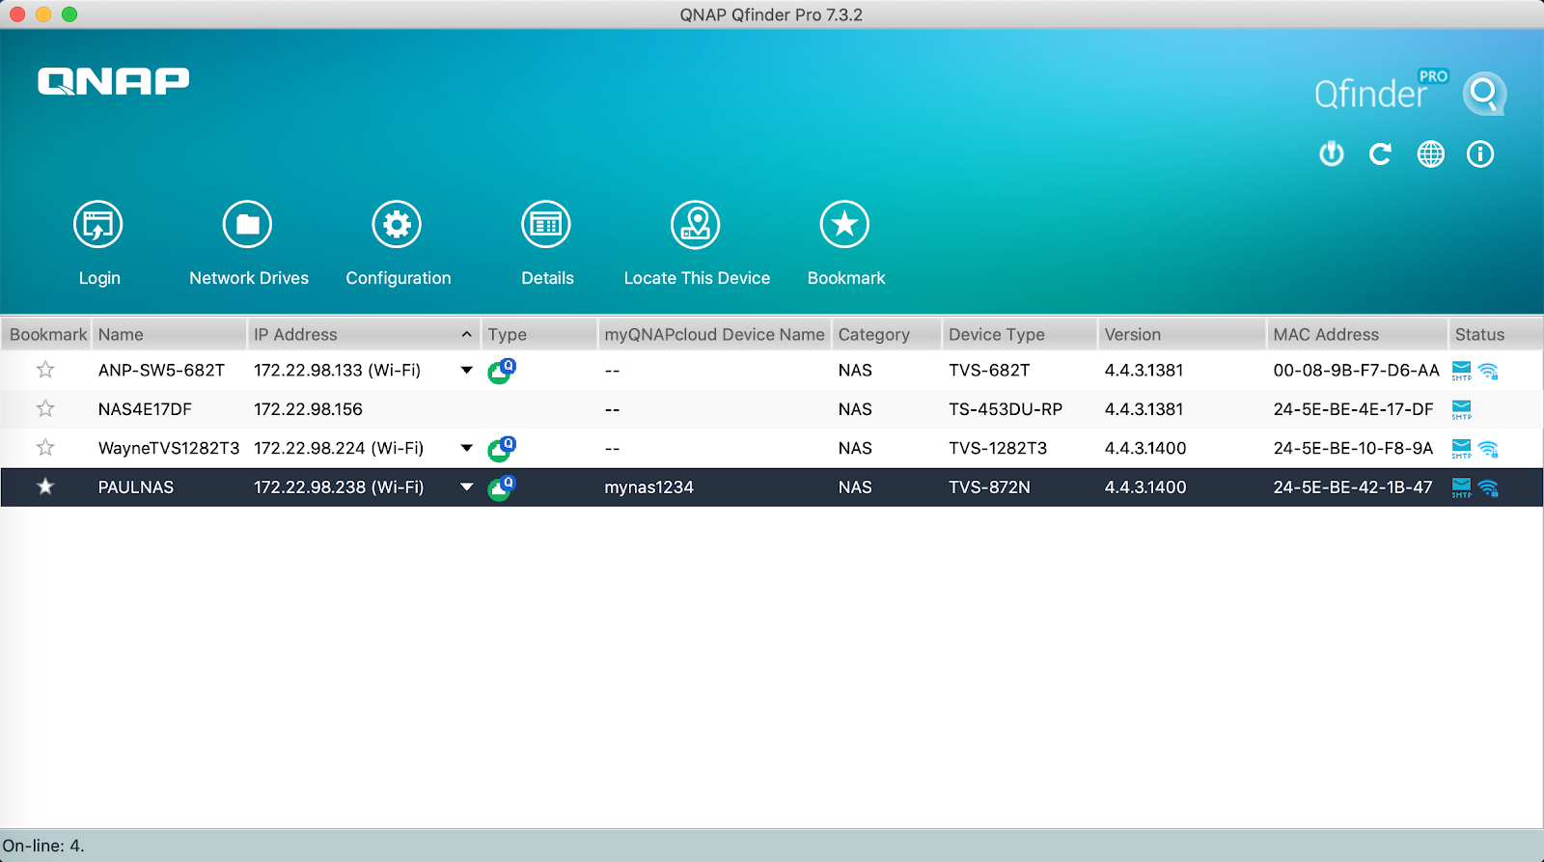This screenshot has width=1544, height=862.
Task: Click SMTP status icon for NAS4E17DF
Action: pyautogui.click(x=1462, y=409)
